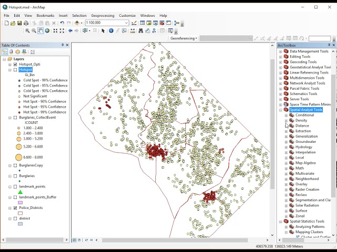Switch TOC to List By Selection
The height and width of the screenshot is (252, 337).
[x=24, y=52]
